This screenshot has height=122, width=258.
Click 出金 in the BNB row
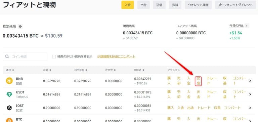coord(199,81)
